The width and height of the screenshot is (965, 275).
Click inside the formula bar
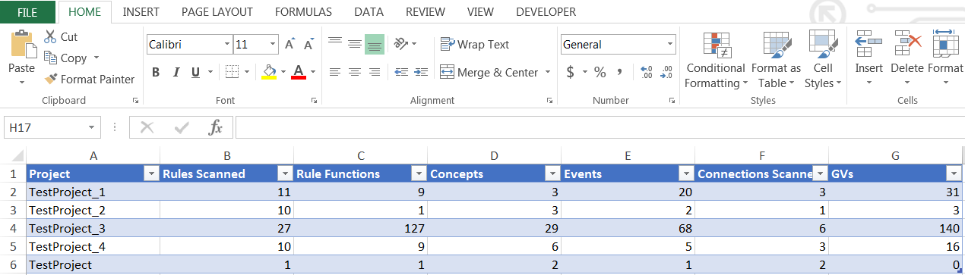(x=600, y=128)
